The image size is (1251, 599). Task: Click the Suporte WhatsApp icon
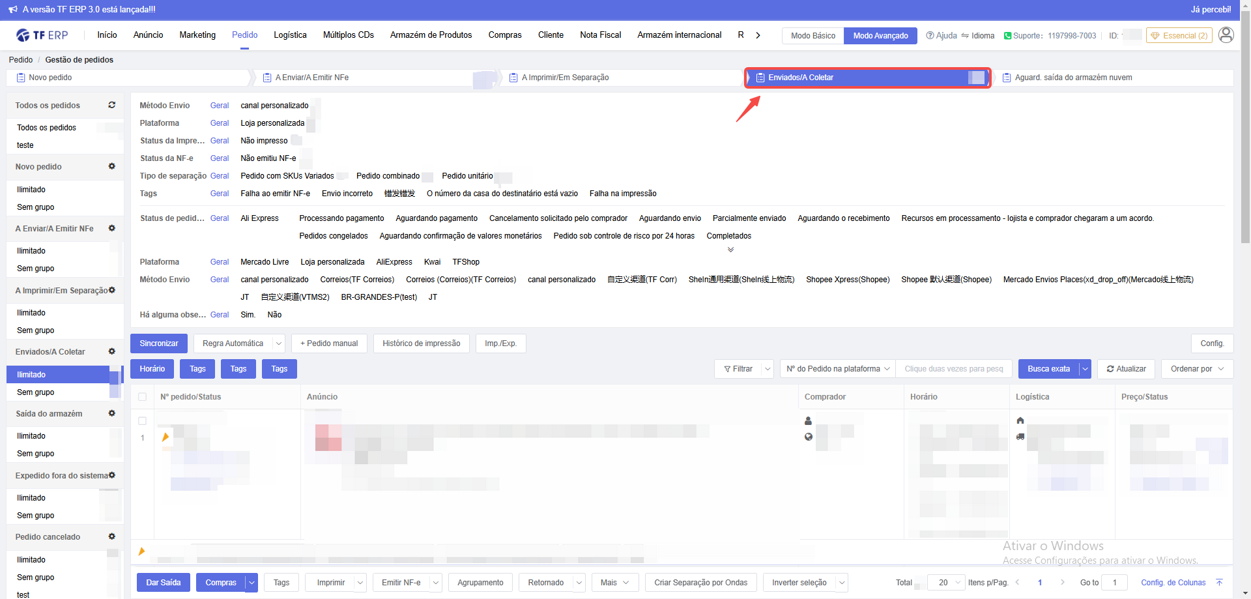coord(1007,36)
